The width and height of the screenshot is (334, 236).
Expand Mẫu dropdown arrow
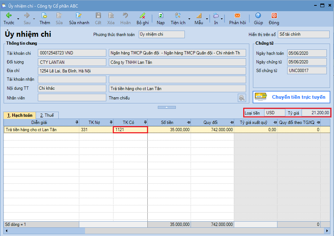click(x=207, y=19)
